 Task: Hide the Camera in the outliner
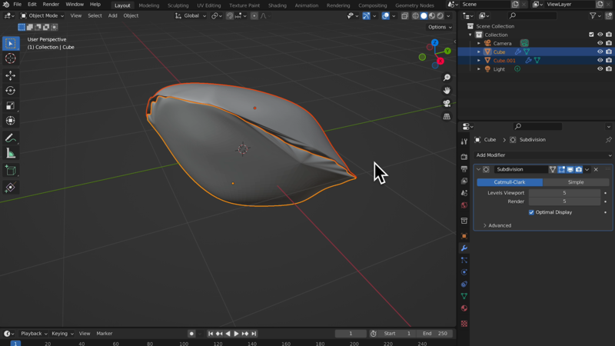(600, 43)
